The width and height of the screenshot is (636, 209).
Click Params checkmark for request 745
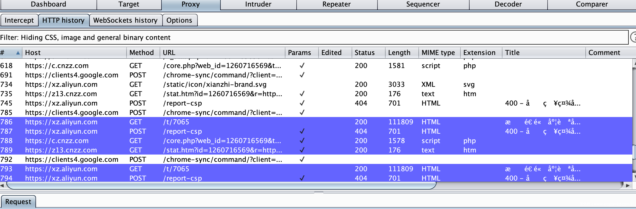tap(302, 103)
